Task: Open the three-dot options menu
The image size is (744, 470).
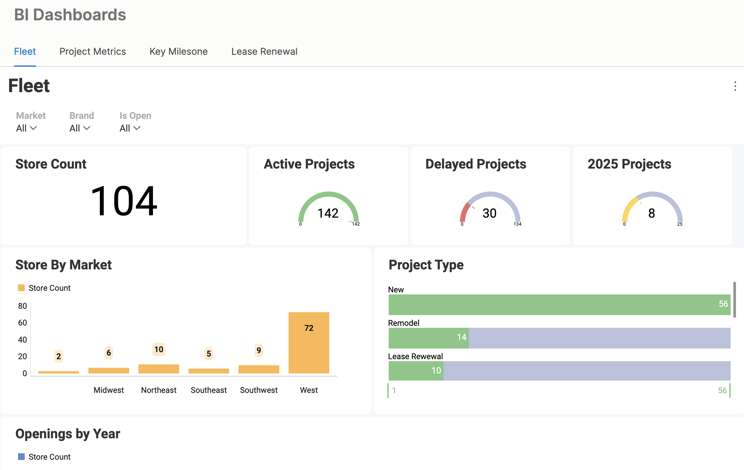Action: [x=735, y=86]
